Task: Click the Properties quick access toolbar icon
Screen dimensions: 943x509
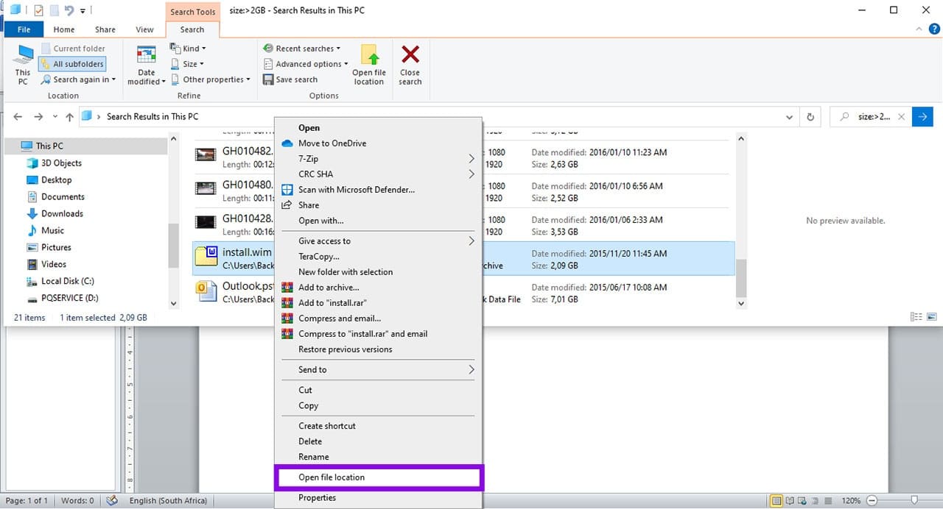Action: coord(38,10)
